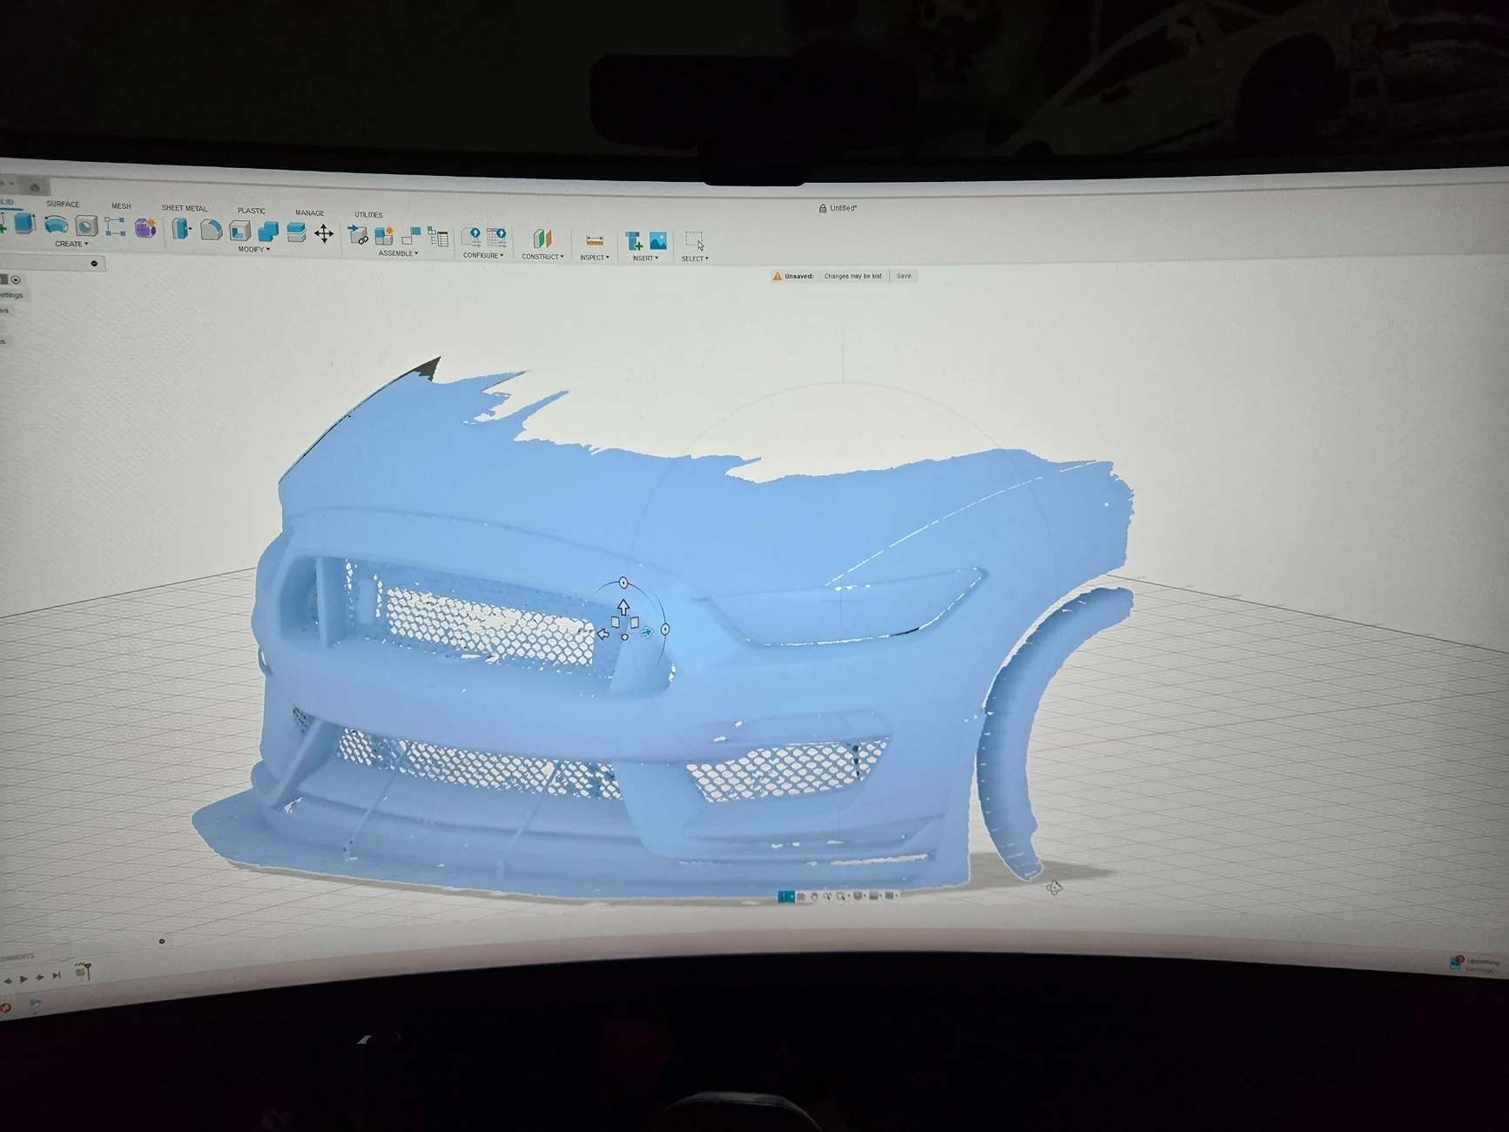Click the right arrow of the move manipulator

646,633
